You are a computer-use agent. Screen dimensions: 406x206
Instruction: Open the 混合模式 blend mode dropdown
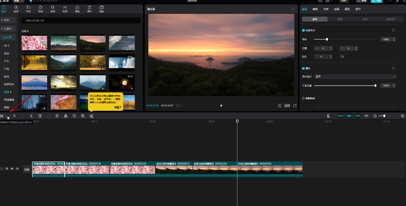[355, 77]
